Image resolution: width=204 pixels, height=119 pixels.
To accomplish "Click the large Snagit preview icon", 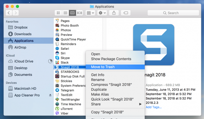I will (x=154, y=44).
